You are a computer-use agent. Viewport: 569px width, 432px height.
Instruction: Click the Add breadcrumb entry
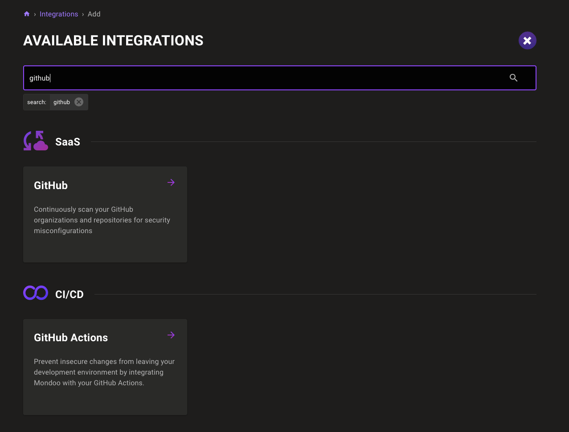(94, 14)
